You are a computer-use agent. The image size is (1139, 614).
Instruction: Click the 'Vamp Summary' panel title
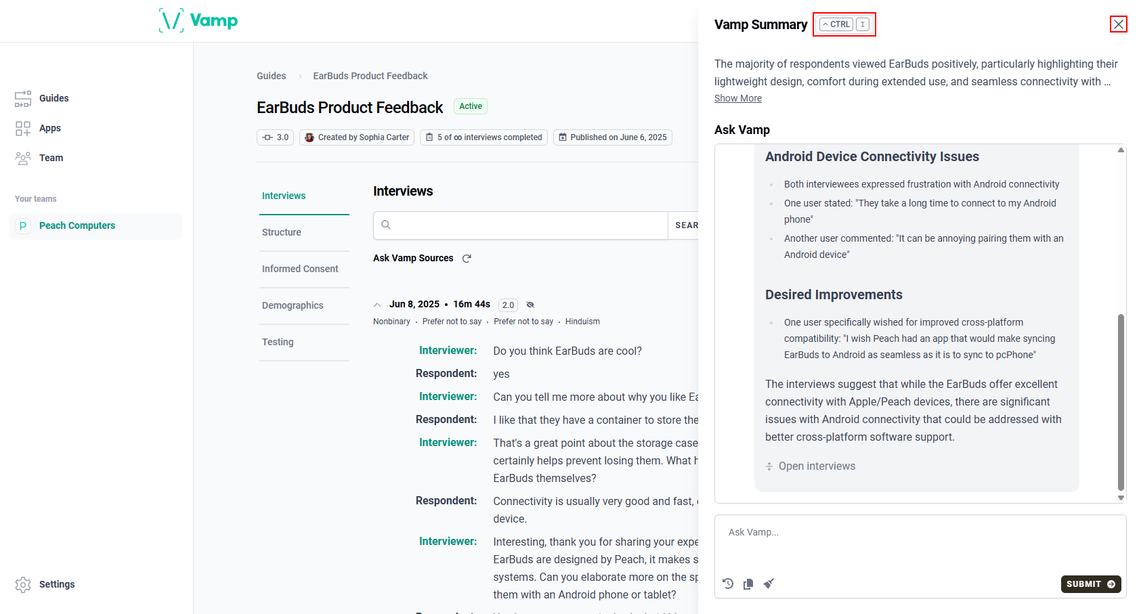click(760, 25)
